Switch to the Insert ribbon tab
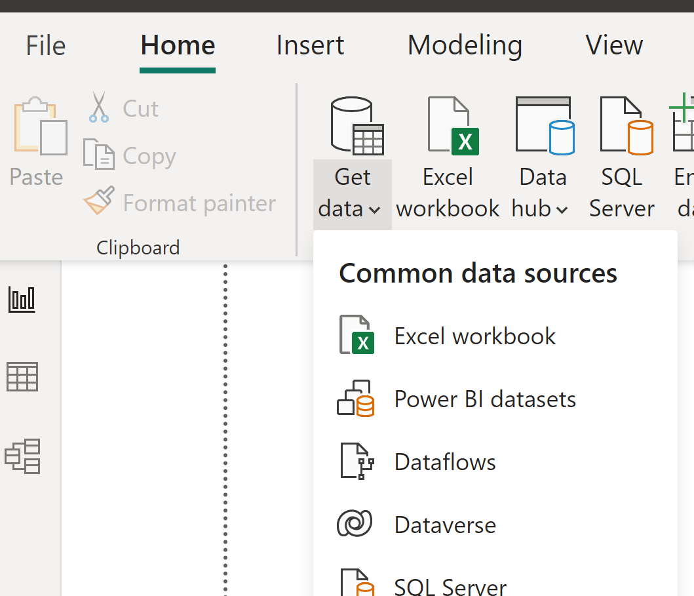The width and height of the screenshot is (694, 596). point(310,45)
